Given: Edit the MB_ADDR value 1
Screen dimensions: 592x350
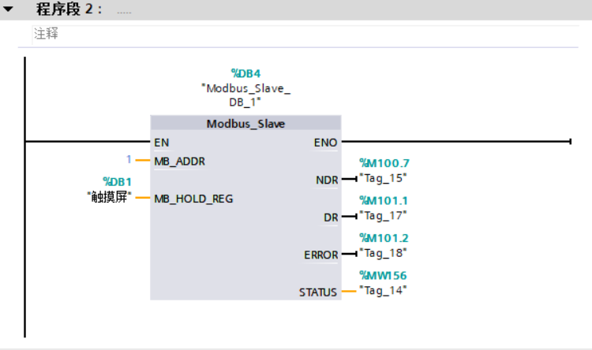Looking at the screenshot, I should pyautogui.click(x=129, y=160).
